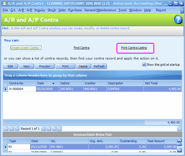Click the Find Contra link
The image size is (185, 156).
point(82,48)
